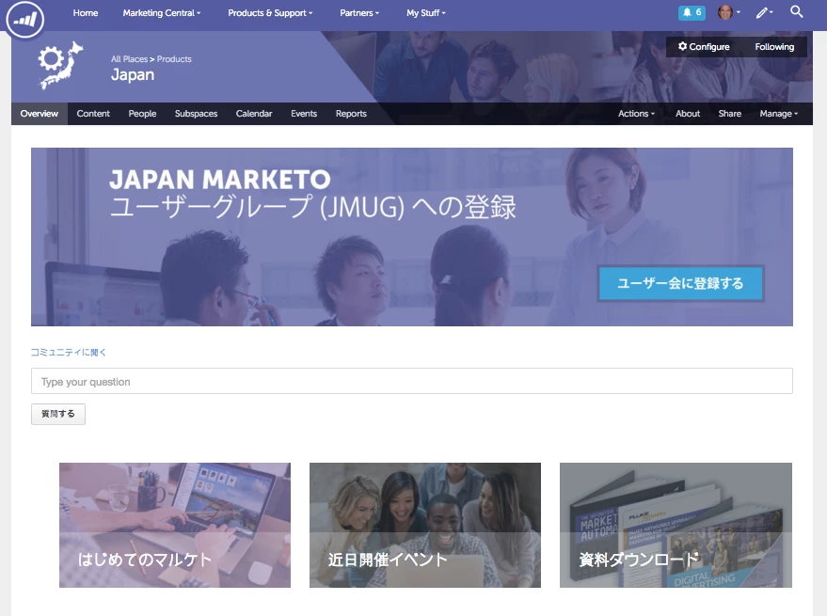This screenshot has width=827, height=616.
Task: Toggle the Following button
Action: click(x=774, y=47)
